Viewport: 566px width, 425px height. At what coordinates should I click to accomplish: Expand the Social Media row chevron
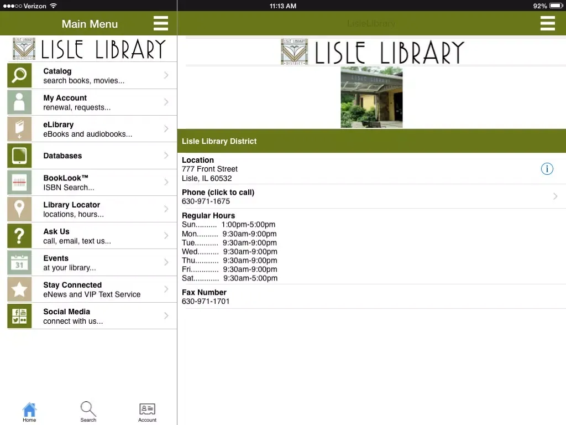(166, 316)
